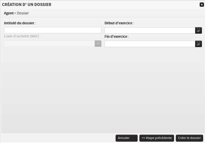Close the Création d'un dossier dialog

202,5
